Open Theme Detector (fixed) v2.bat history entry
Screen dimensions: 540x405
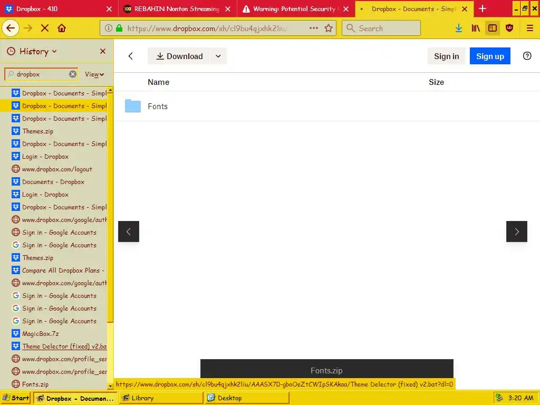coord(54,346)
